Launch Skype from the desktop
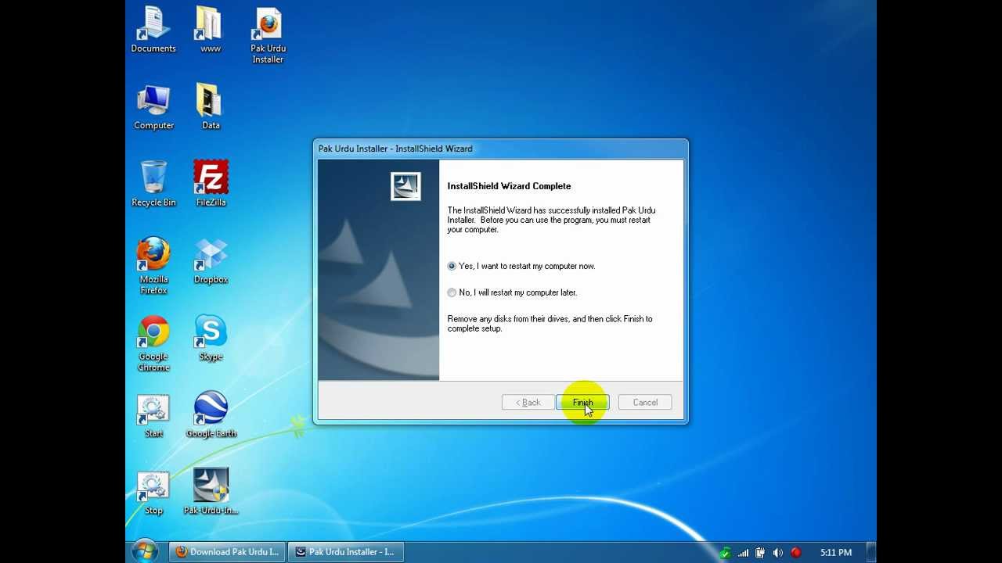The height and width of the screenshot is (563, 1002). click(x=211, y=338)
